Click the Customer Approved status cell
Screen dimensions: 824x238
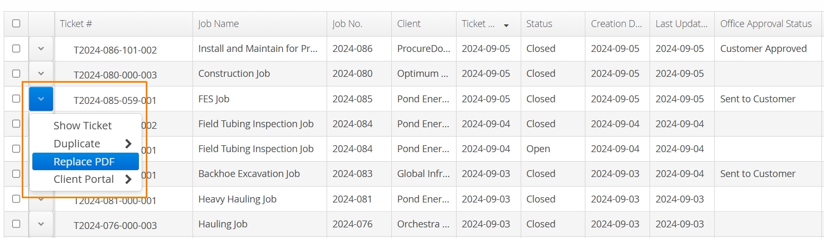point(764,49)
